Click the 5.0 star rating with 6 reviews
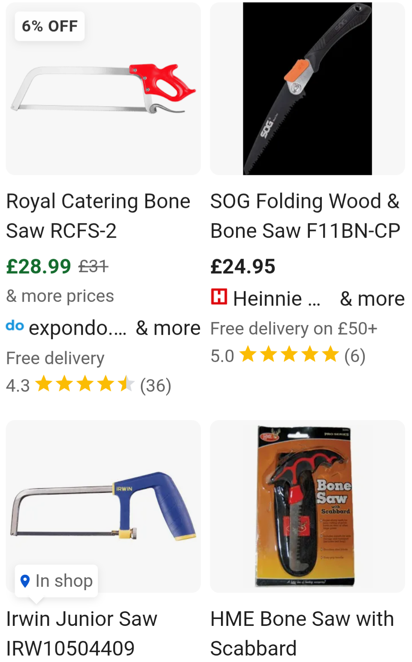The height and width of the screenshot is (662, 412). click(x=288, y=356)
